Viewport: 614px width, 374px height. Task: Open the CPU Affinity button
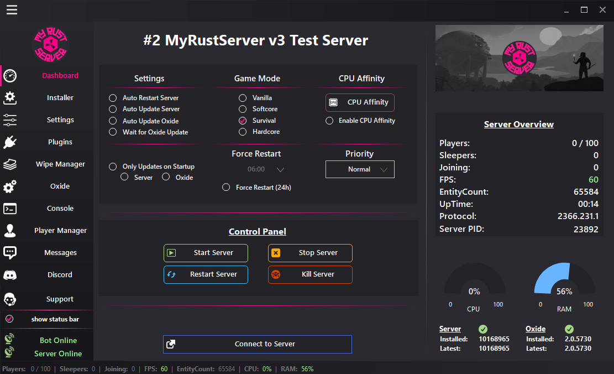point(360,102)
